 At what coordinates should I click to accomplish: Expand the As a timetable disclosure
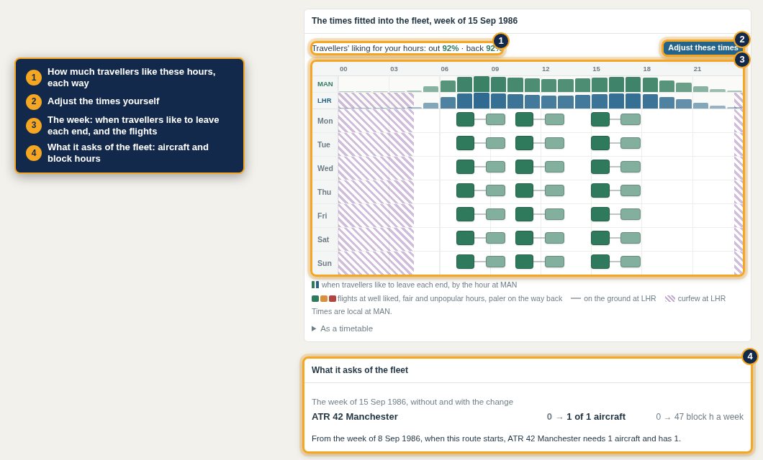click(x=342, y=329)
